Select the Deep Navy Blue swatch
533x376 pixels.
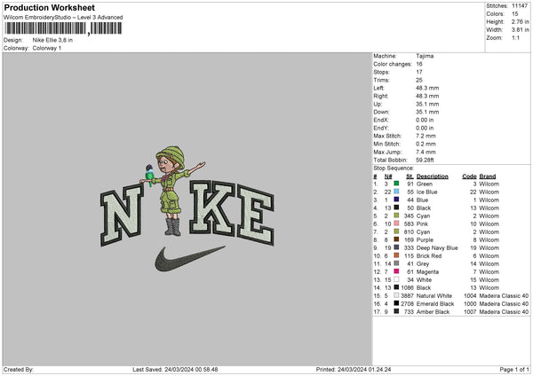(x=396, y=247)
